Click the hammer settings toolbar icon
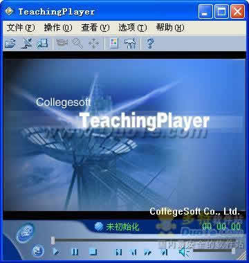 [x=130, y=43]
